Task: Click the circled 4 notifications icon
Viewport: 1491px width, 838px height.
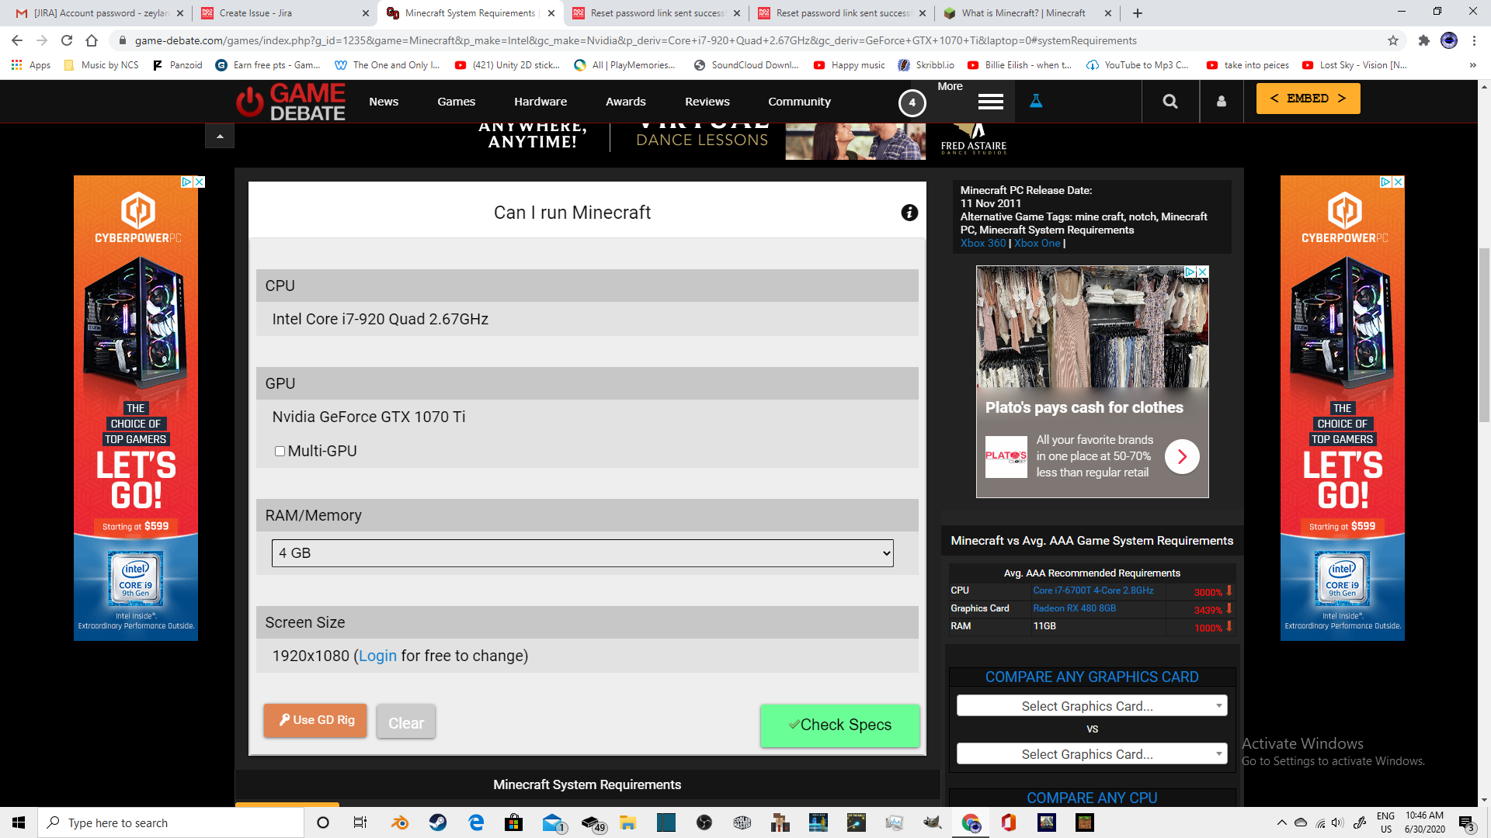Action: coord(912,102)
